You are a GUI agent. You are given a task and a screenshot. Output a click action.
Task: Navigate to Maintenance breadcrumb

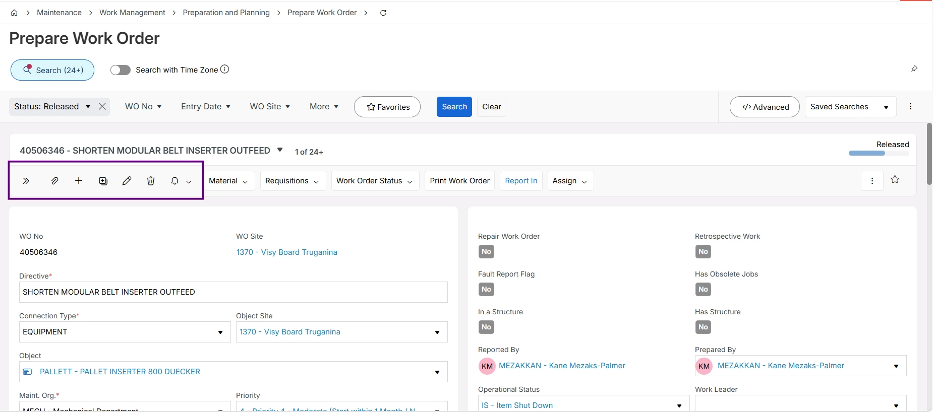tap(59, 13)
